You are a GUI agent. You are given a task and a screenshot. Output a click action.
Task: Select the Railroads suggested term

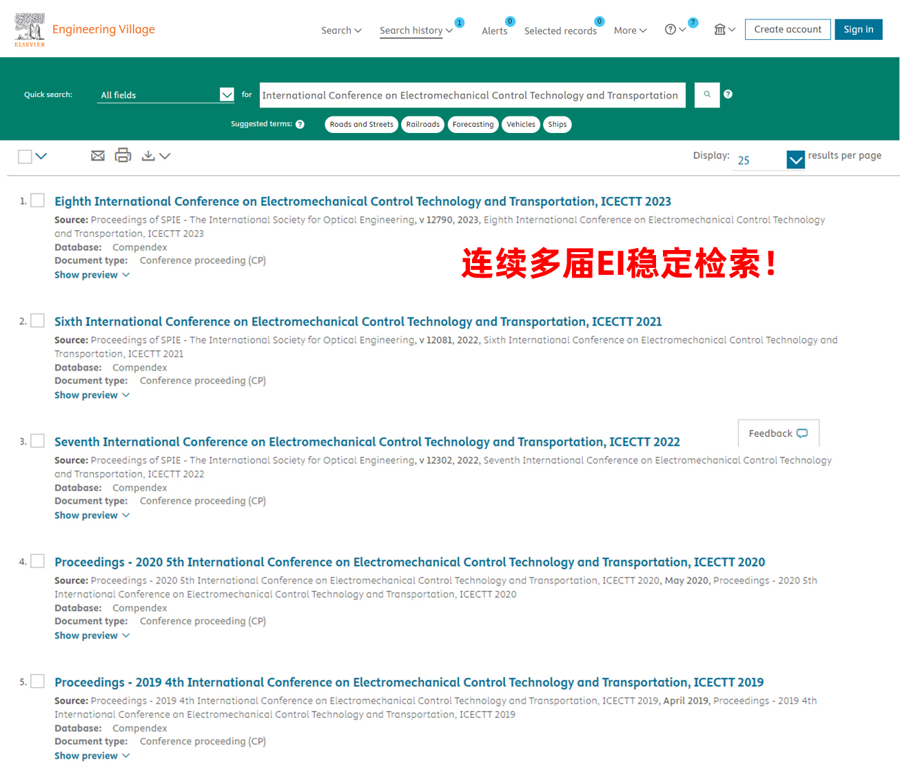coord(422,125)
